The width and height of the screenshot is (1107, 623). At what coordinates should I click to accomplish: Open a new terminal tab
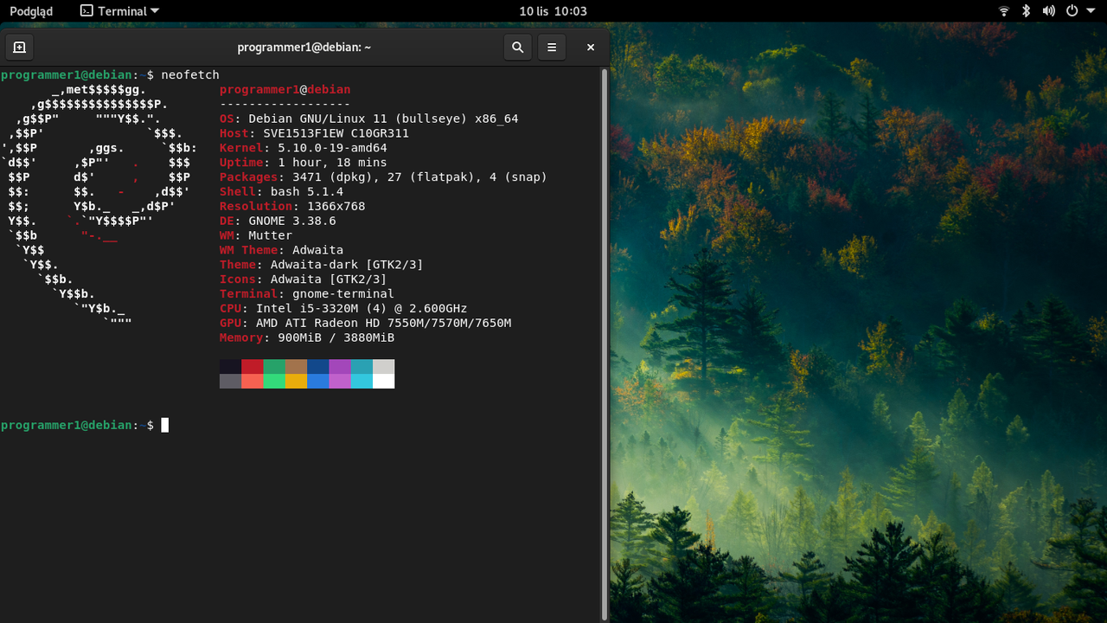(x=19, y=48)
